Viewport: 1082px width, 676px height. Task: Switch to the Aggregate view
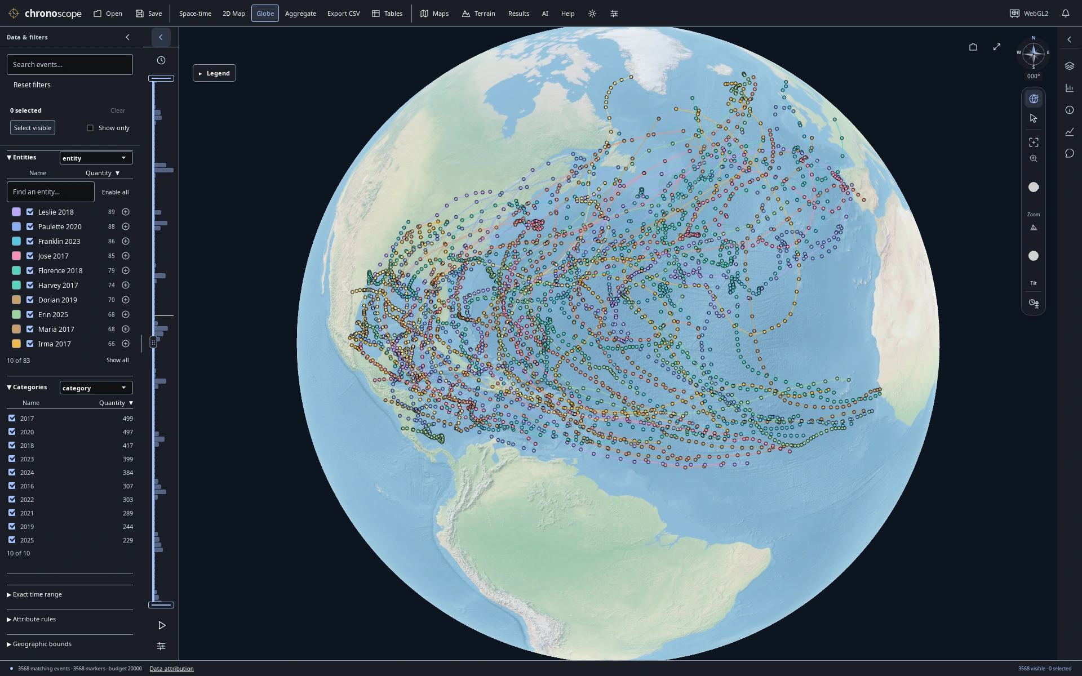point(300,14)
